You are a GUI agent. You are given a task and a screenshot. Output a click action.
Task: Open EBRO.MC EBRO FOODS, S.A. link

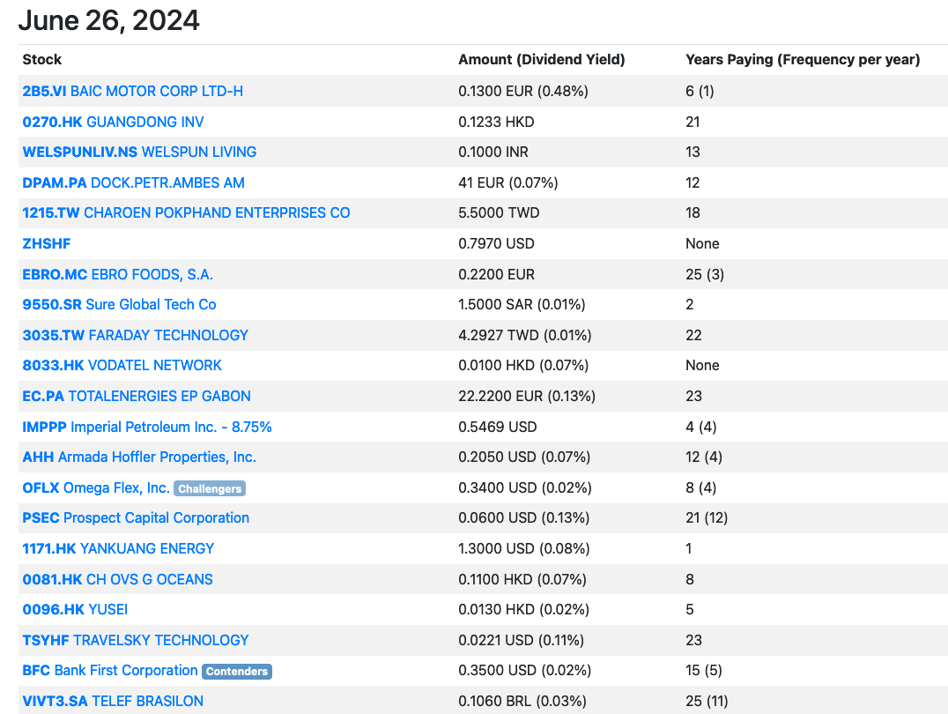[117, 275]
